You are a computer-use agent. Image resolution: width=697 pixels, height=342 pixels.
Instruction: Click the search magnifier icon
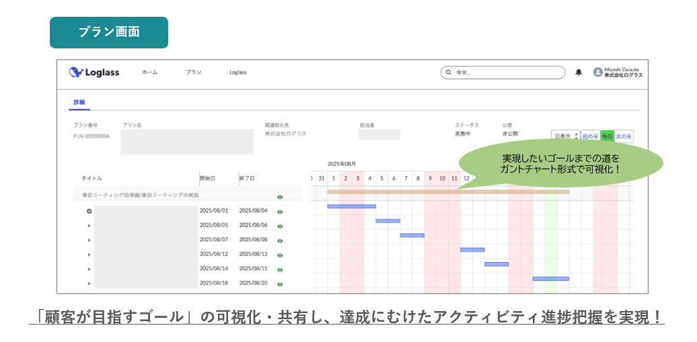point(449,73)
